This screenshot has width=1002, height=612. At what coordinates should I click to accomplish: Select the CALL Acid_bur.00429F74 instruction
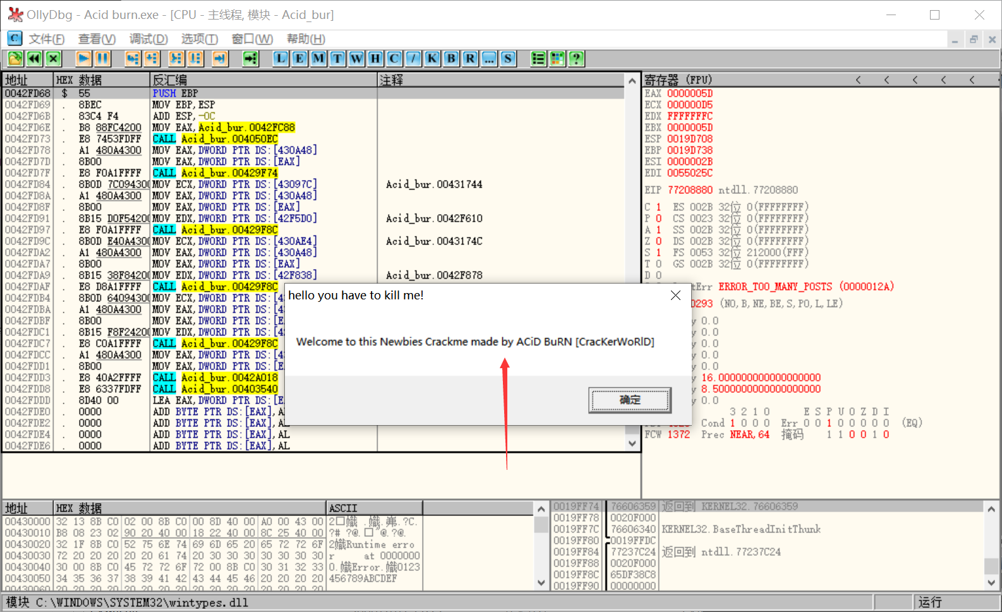point(215,173)
